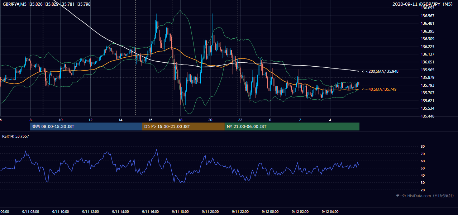Click the 135.707 price axis label
458x215 pixels.
[428, 93]
